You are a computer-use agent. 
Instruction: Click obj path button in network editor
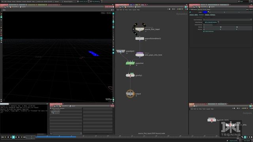[x=122, y=7]
